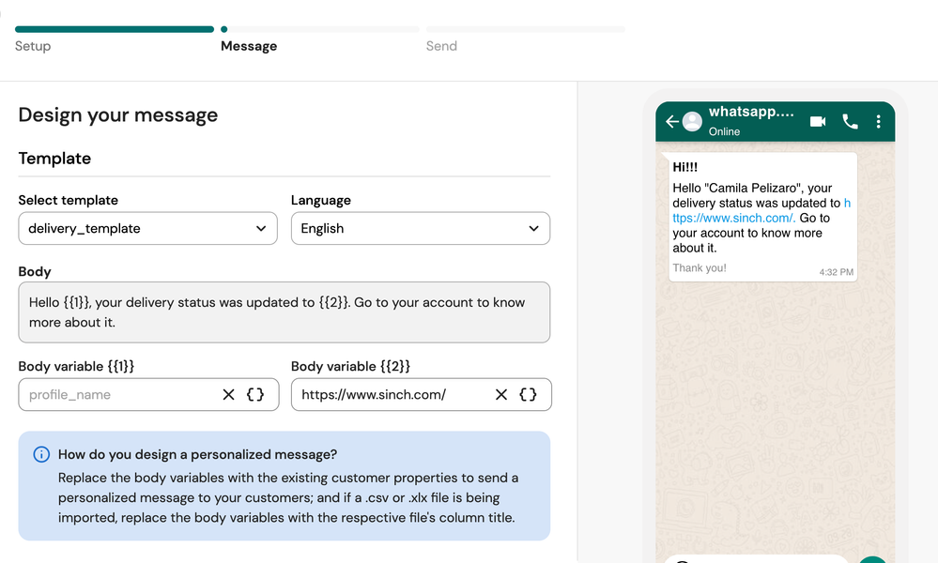Click into the Body variable {{2}} text field
The image size is (938, 563).
[390, 395]
